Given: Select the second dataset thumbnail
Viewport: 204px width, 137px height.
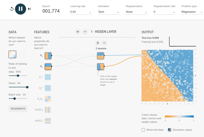Looking at the screenshot, I should (22, 54).
